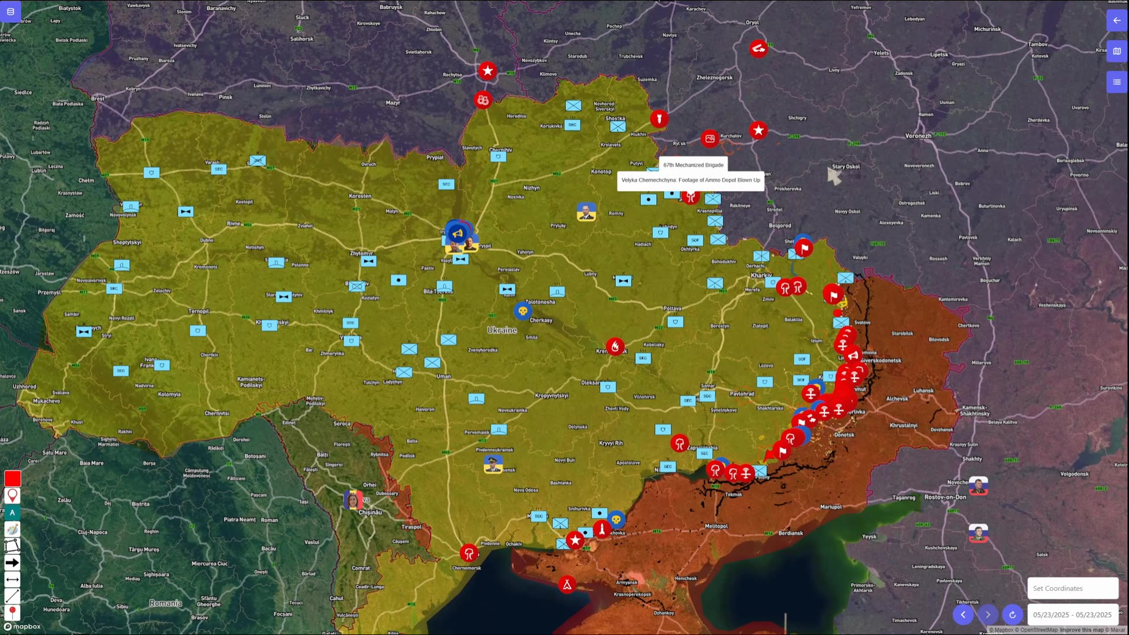
Task: Select the double-arrow measure tool
Action: coord(12,579)
